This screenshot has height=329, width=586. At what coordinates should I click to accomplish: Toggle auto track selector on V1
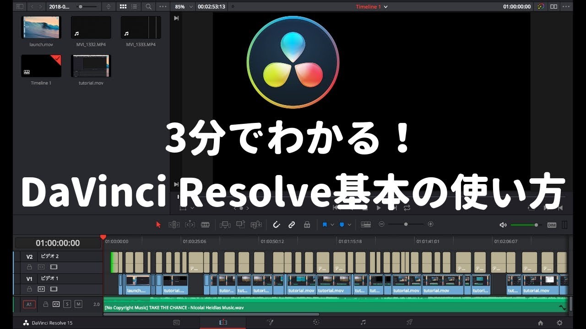(41, 289)
